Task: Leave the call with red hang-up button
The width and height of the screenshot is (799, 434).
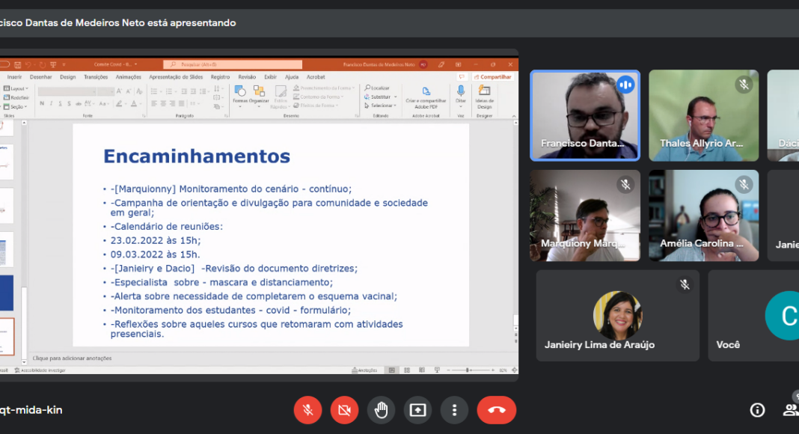Action: (496, 410)
